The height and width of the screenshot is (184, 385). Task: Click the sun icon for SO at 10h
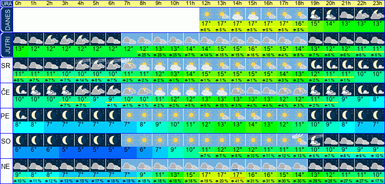[x=175, y=140]
